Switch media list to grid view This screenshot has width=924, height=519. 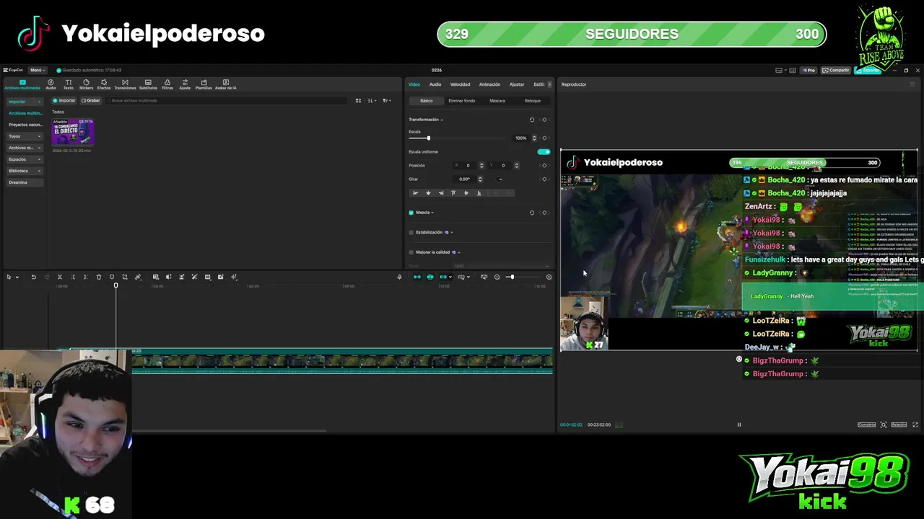358,101
